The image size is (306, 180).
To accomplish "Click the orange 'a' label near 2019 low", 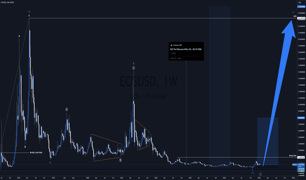I will 50,162.
